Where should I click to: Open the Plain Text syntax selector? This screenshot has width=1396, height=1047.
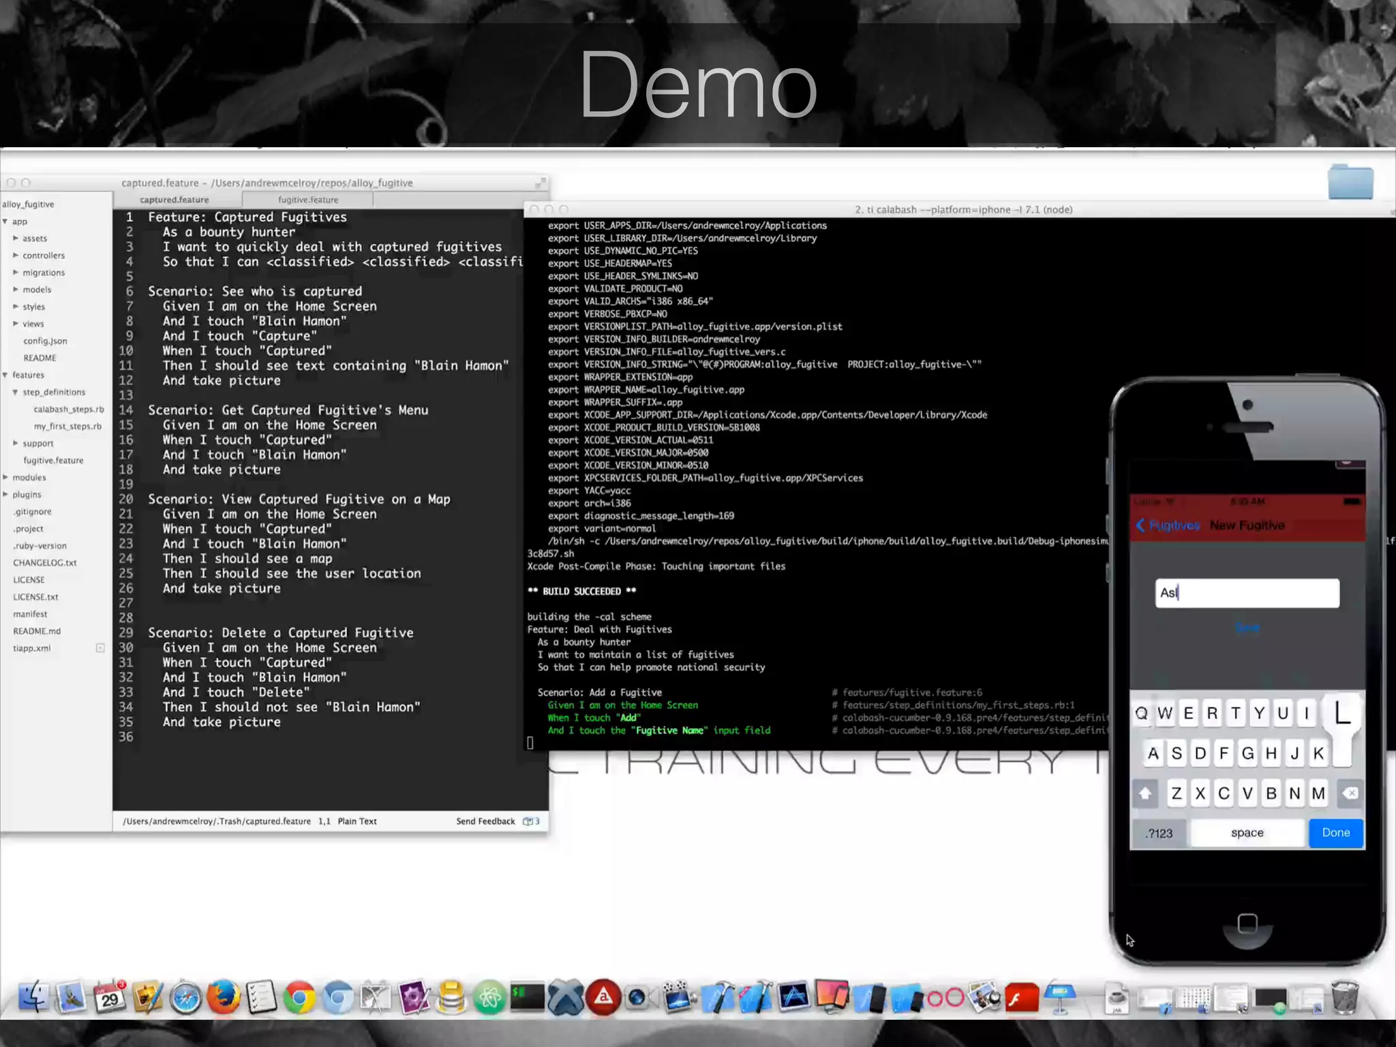357,821
